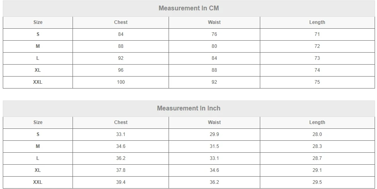Click the length value 71 for size S
Image resolution: width=377 pixels, height=189 pixels.
317,34
